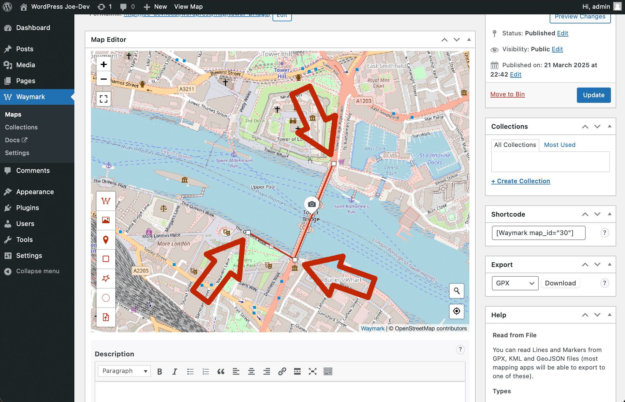Viewport: 625px width, 402px height.
Task: Select the draw rectangle tool
Action: click(x=106, y=259)
